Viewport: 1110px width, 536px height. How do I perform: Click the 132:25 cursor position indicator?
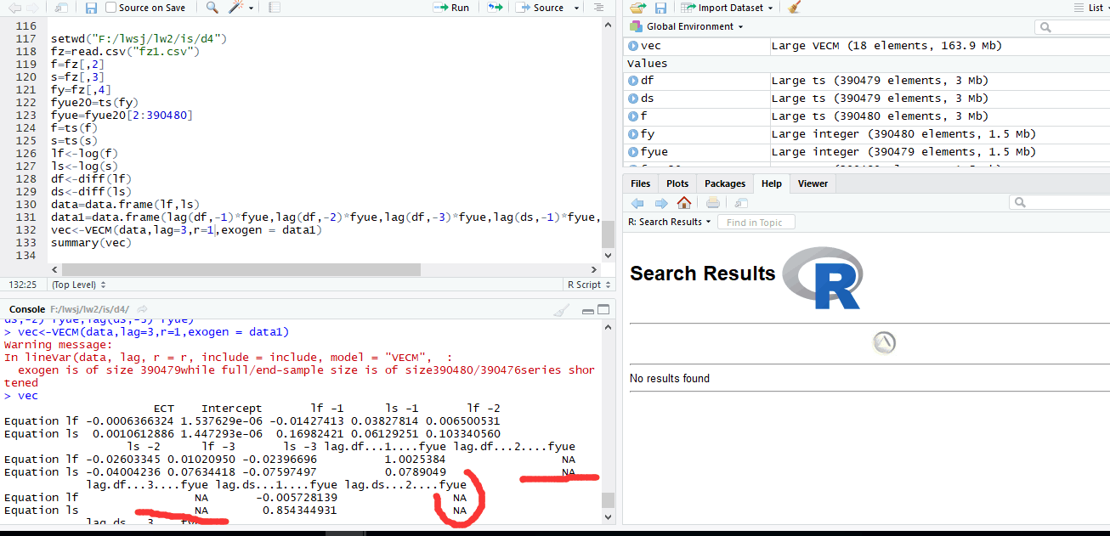(x=22, y=285)
